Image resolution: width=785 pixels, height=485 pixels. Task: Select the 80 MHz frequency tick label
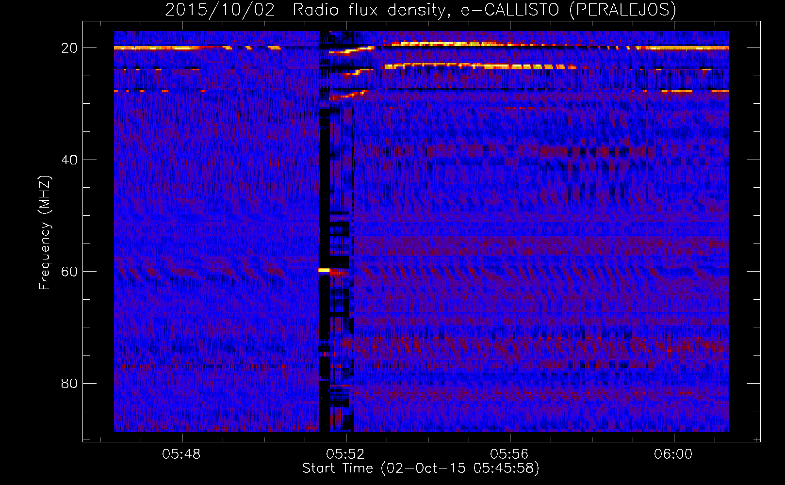[x=69, y=384]
